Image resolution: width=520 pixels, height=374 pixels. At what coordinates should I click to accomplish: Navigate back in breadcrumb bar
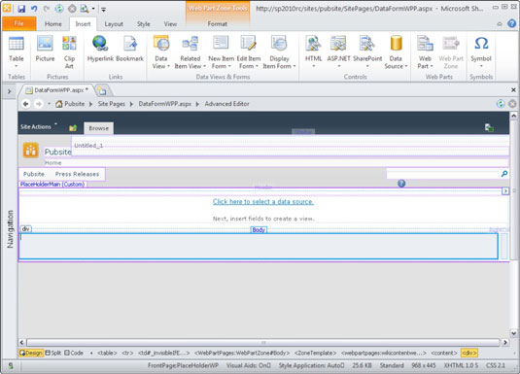point(25,104)
